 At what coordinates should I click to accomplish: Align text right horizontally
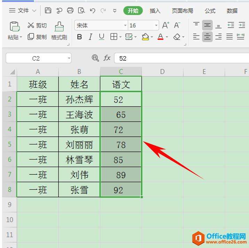click(218, 37)
